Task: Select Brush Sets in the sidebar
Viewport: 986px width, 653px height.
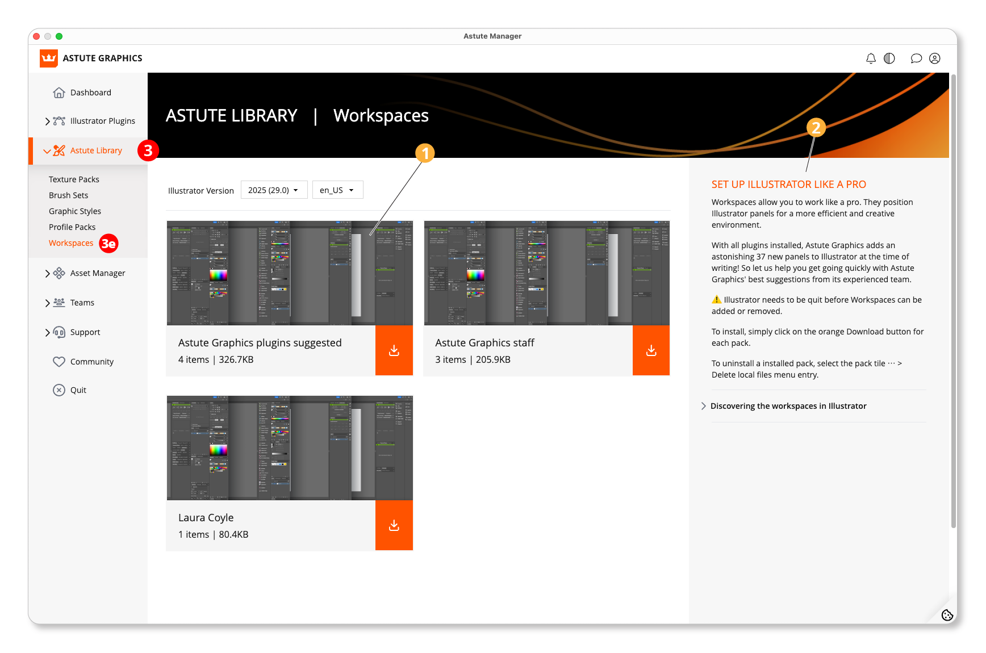Action: [x=68, y=195]
